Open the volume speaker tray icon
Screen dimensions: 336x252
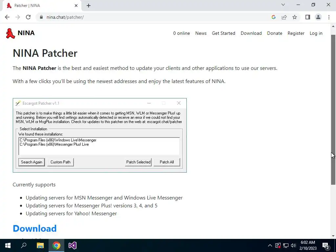pyautogui.click(x=293, y=245)
